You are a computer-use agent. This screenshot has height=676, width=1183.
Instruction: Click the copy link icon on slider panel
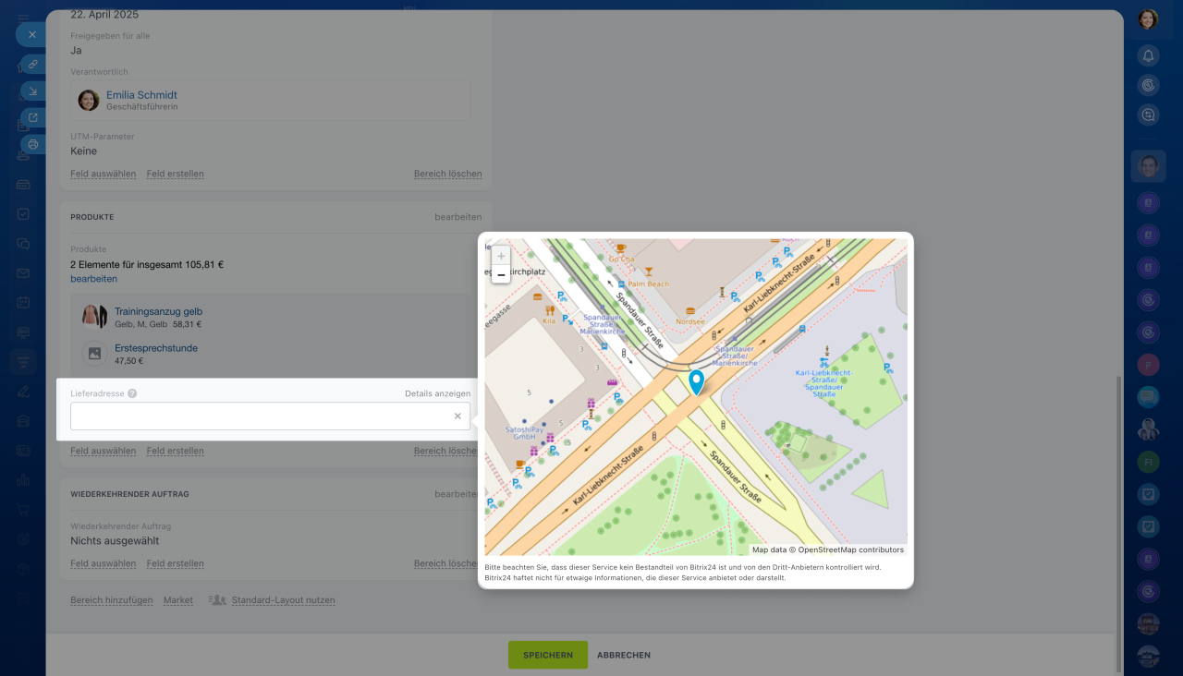pos(32,64)
